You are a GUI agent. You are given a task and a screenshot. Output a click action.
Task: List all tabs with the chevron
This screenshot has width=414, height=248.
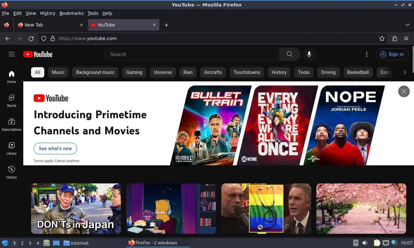(408, 25)
